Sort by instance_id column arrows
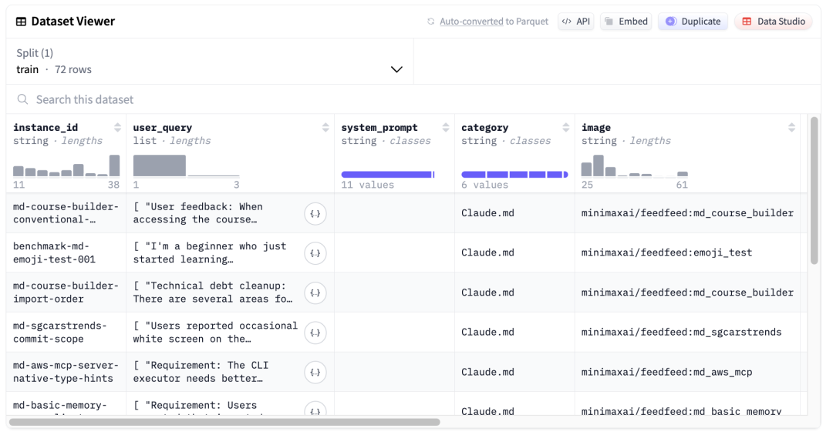Screen dimensions: 833x438 tap(117, 127)
